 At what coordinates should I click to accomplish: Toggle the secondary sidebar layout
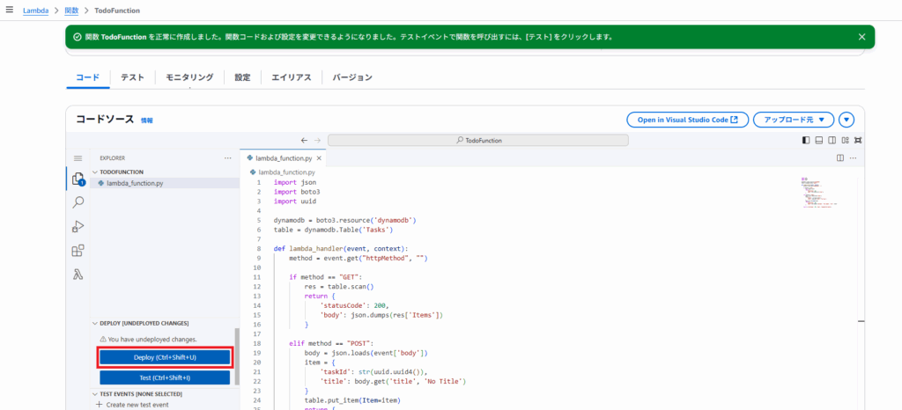point(832,140)
